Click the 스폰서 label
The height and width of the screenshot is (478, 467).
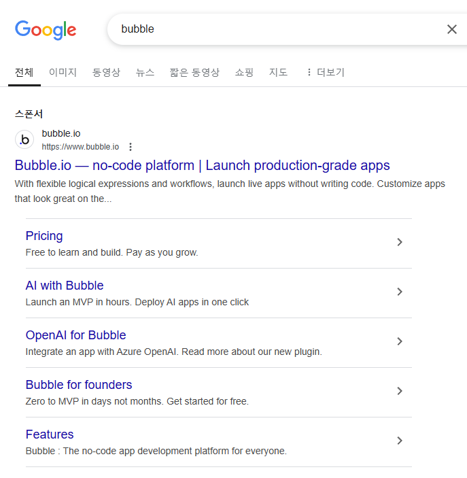(29, 114)
